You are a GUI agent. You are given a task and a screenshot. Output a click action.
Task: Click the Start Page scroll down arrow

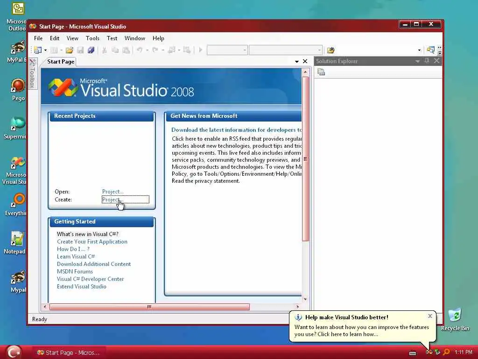(x=305, y=299)
